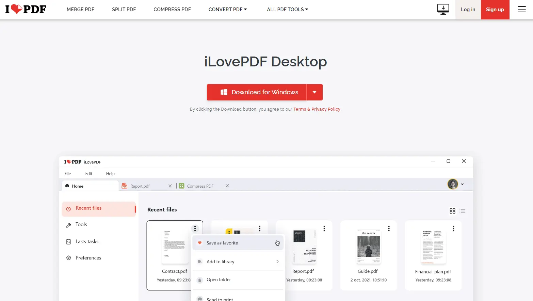This screenshot has height=301, width=533.
Task: Open the Guide.pdf thumbnail
Action: pyautogui.click(x=369, y=247)
